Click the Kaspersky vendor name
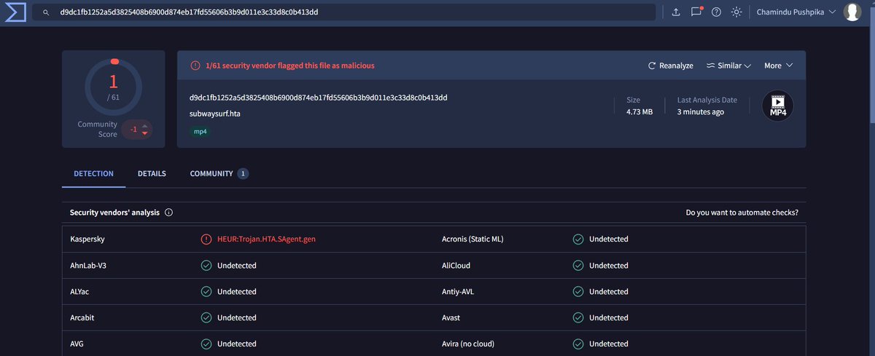875x356 pixels. [87, 240]
